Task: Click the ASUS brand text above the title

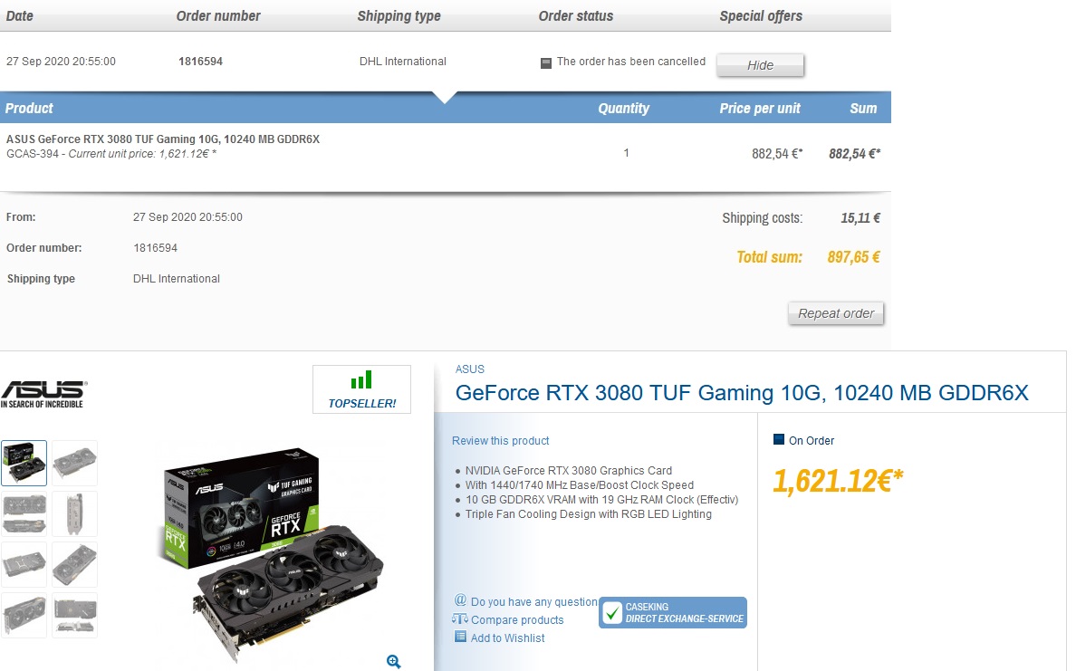Action: (x=469, y=369)
